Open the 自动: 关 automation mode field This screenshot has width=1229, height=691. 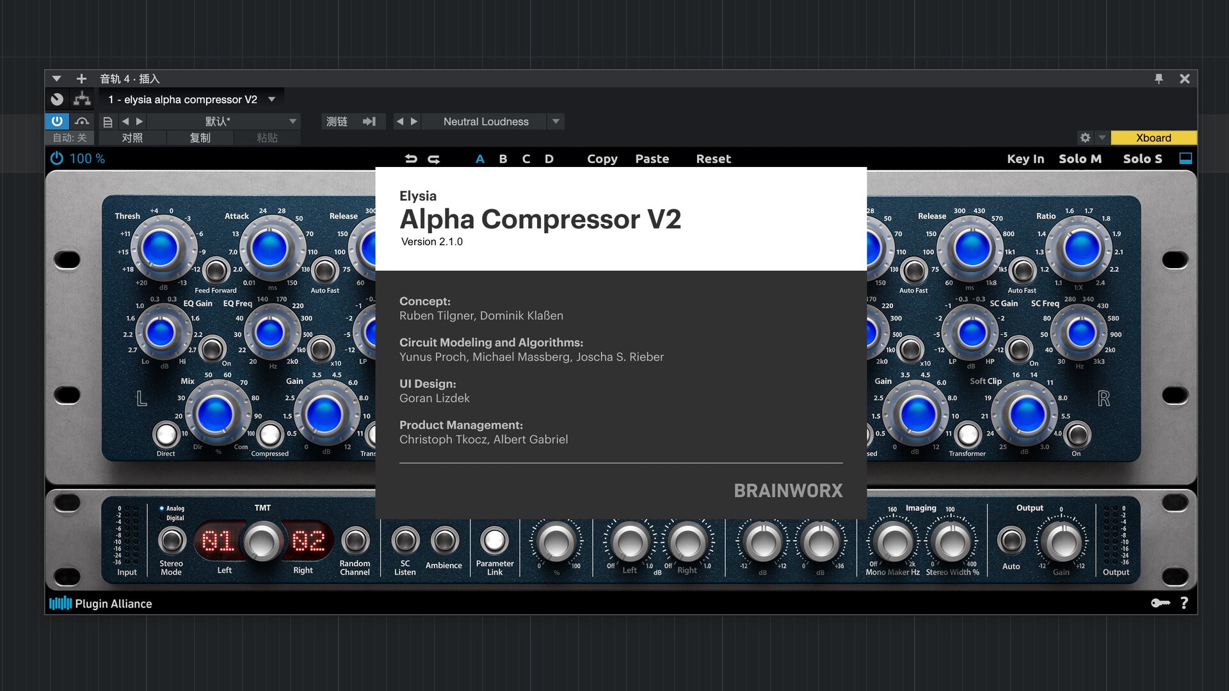pos(70,138)
